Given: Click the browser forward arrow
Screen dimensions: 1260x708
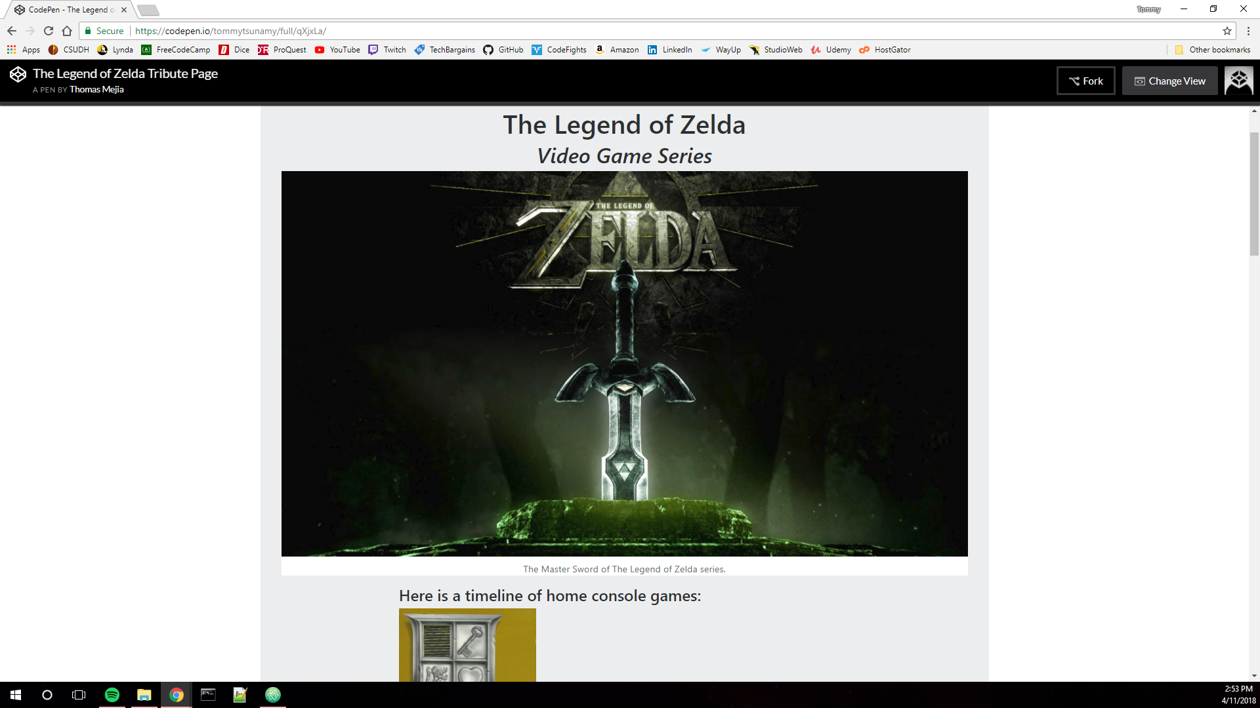Looking at the screenshot, I should 30,31.
